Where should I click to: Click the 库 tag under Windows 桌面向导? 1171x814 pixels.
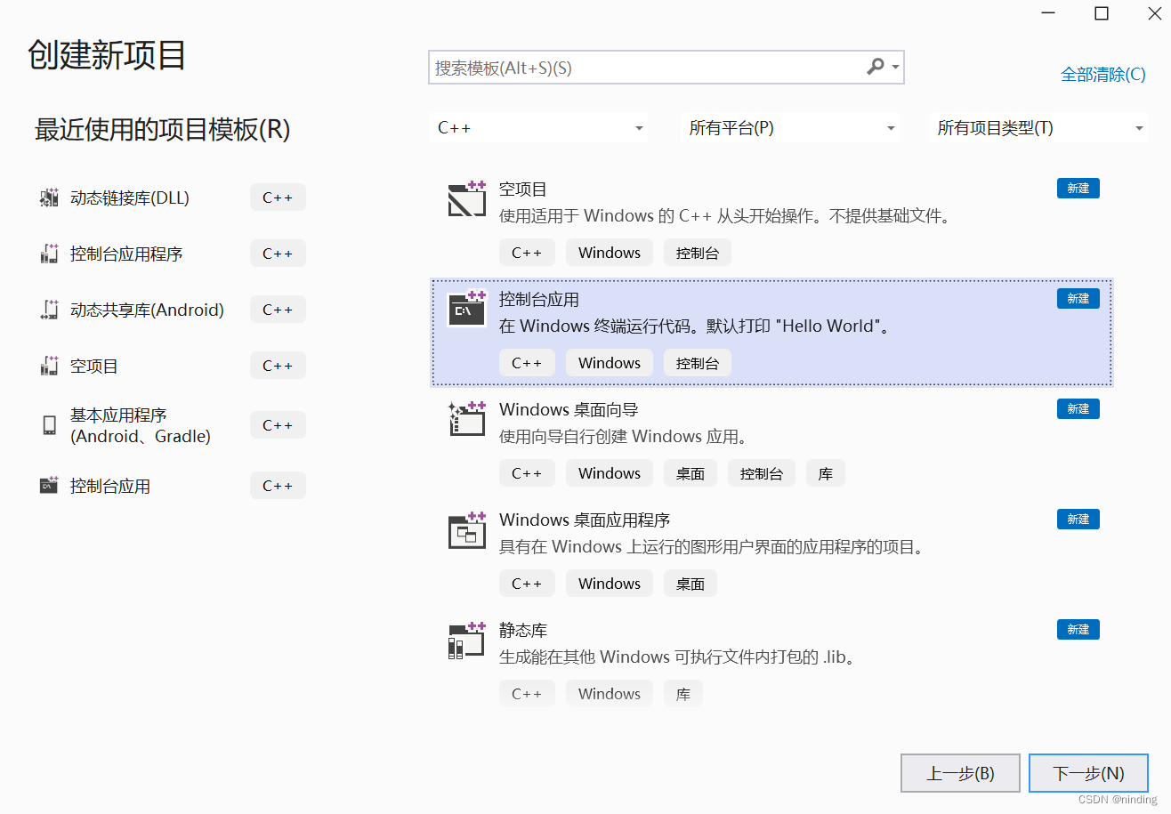pyautogui.click(x=826, y=473)
